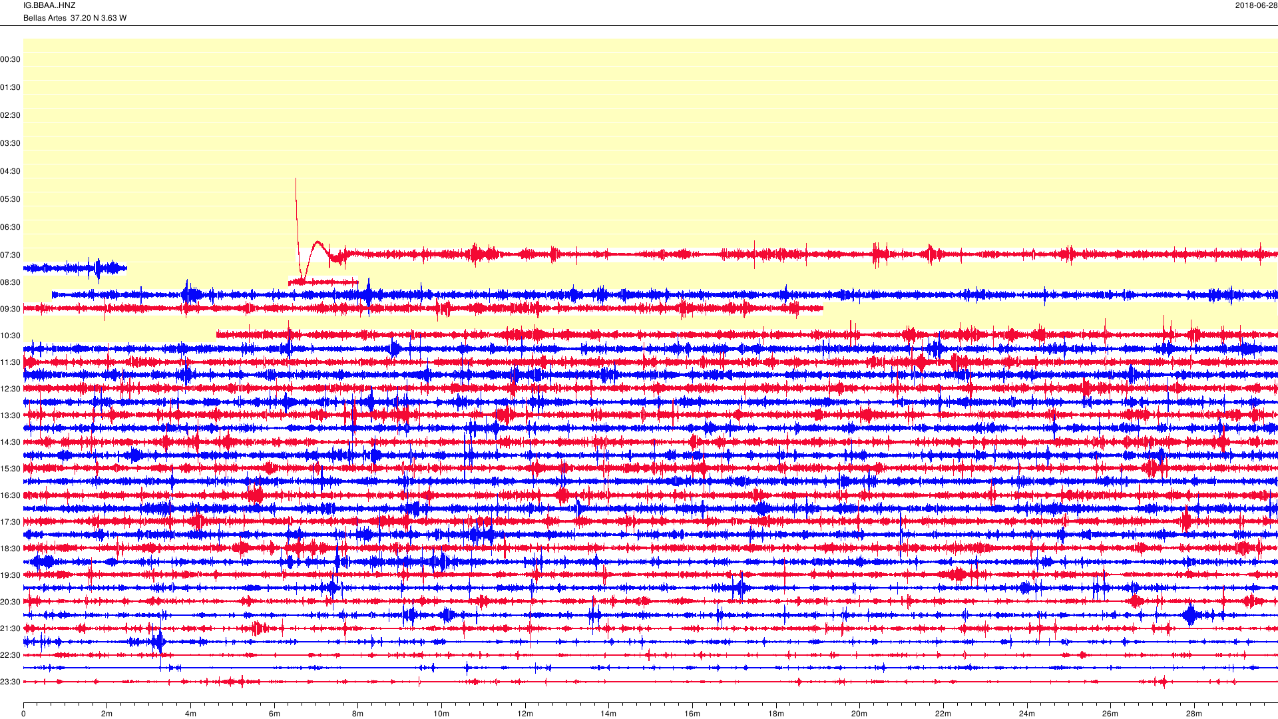The height and width of the screenshot is (719, 1278).
Task: Click the 6m axis tick label
Action: [x=274, y=714]
